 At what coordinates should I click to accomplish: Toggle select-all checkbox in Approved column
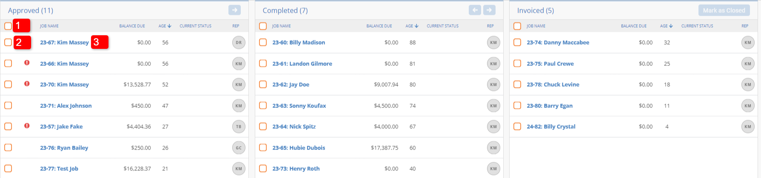click(8, 26)
